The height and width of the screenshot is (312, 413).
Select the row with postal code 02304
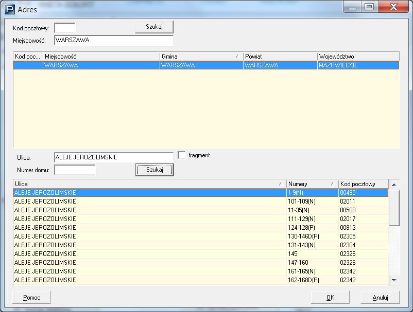[x=201, y=245]
